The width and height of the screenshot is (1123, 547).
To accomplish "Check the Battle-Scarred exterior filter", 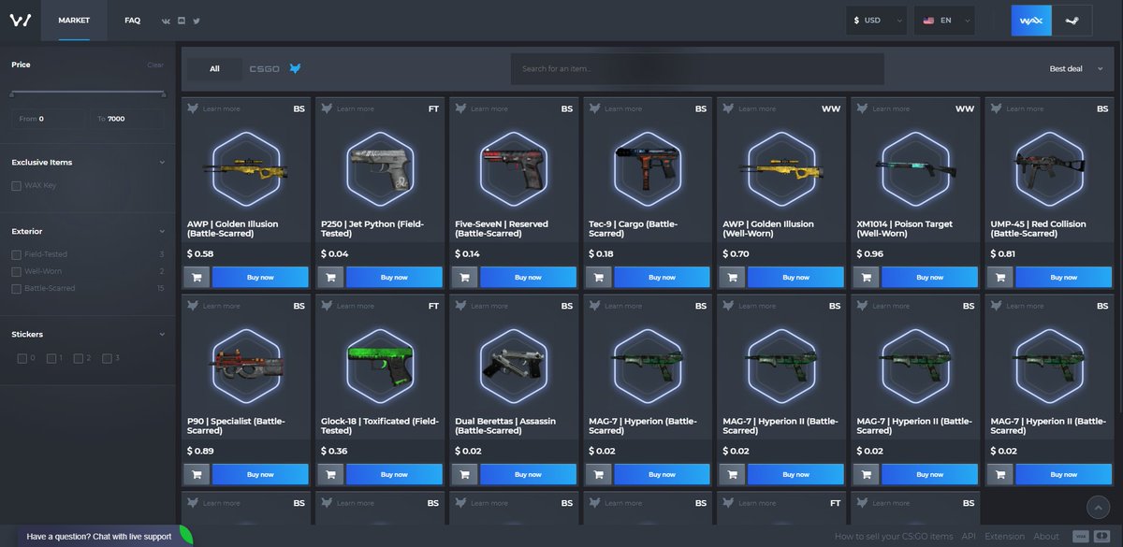I will point(16,289).
